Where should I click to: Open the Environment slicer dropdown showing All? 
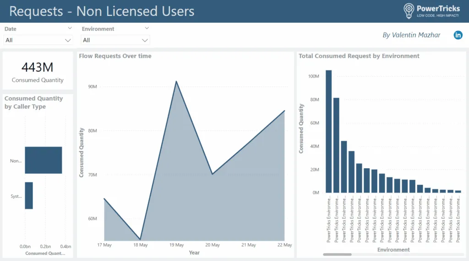[x=115, y=40]
